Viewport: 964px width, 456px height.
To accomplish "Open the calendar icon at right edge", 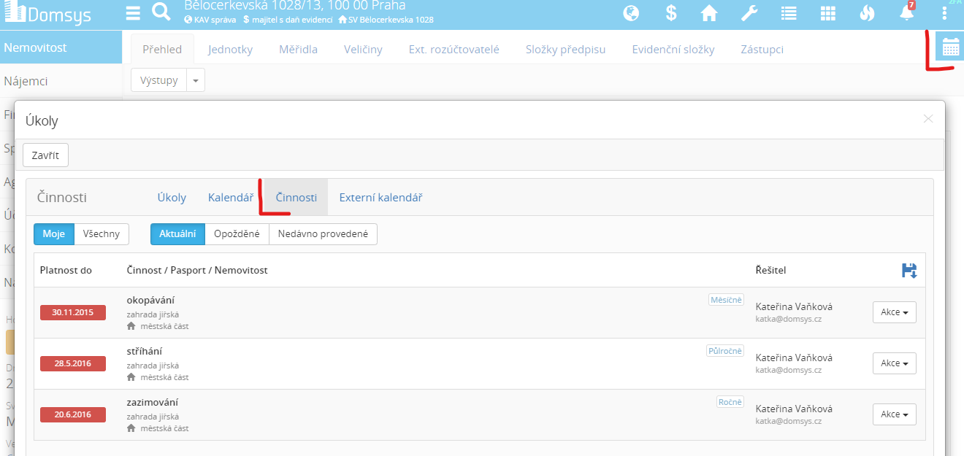I will 950,47.
